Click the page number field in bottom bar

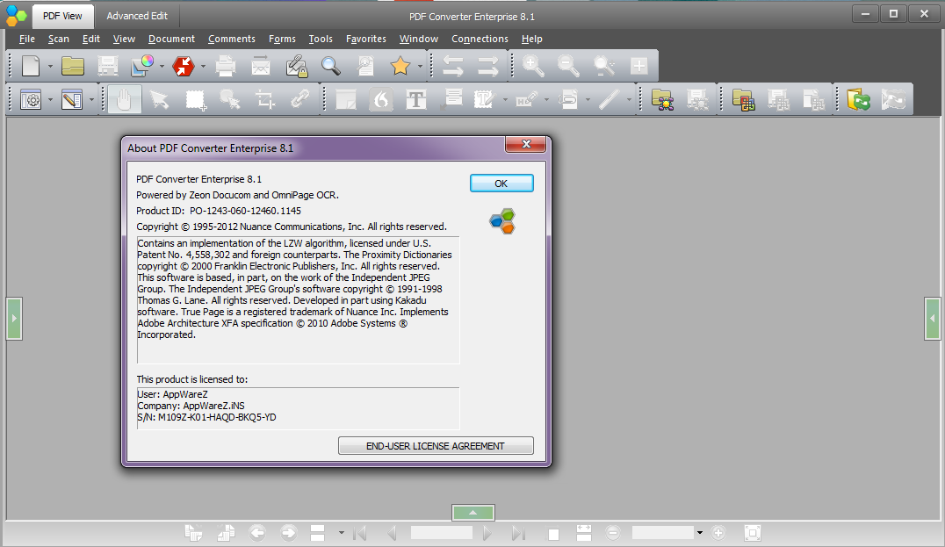point(442,533)
